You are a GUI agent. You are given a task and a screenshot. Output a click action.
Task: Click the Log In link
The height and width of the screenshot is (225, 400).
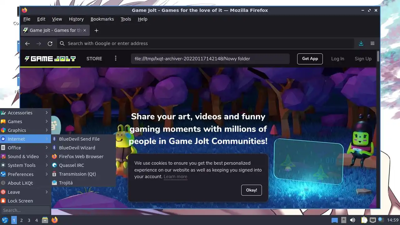pos(337,58)
